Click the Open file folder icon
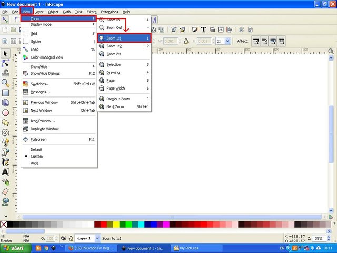The image size is (337, 253). (x=13, y=30)
